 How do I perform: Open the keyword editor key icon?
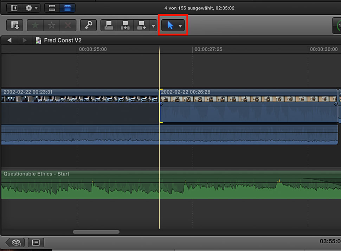click(x=88, y=25)
